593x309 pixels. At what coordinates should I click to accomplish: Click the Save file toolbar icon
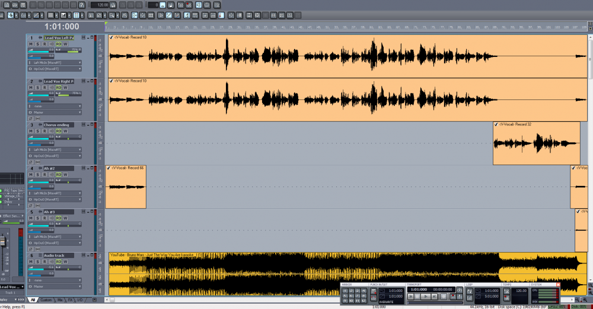pos(23,5)
